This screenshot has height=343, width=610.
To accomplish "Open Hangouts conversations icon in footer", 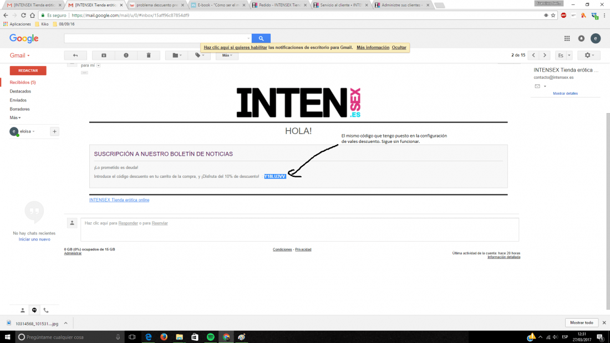I will (x=34, y=310).
